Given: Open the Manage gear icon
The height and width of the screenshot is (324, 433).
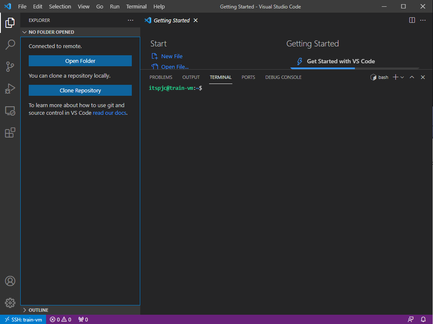Looking at the screenshot, I should (x=10, y=303).
